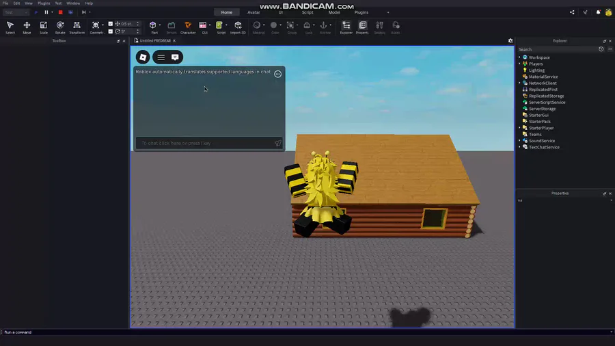Open the Terrain editor

tap(172, 27)
